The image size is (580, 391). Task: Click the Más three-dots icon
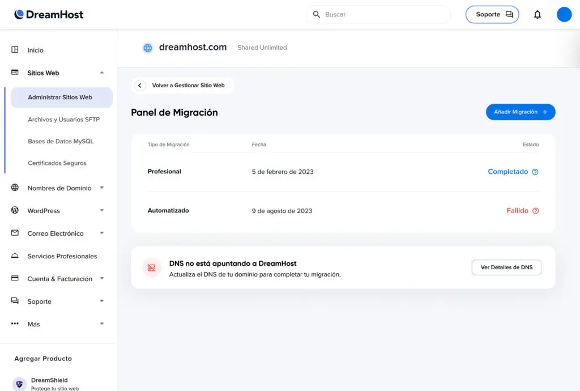click(x=15, y=324)
